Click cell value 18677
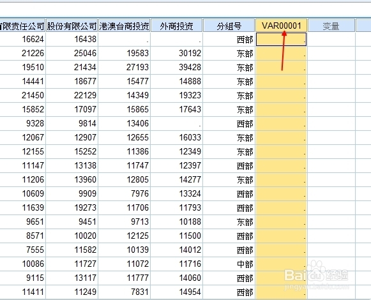Viewport: 371px width, 300px height. point(86,81)
